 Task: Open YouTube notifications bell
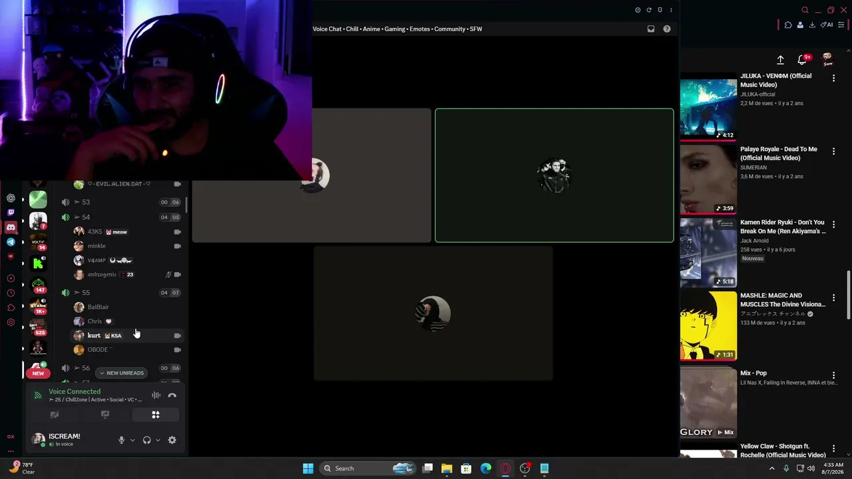(802, 60)
